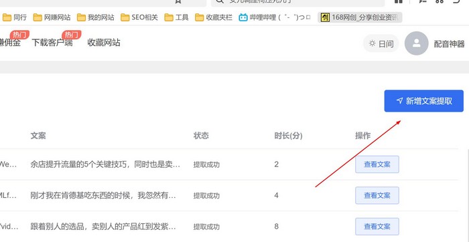This screenshot has height=242, width=469.
Task: Open the 168网创 bookmark
Action: click(x=360, y=17)
